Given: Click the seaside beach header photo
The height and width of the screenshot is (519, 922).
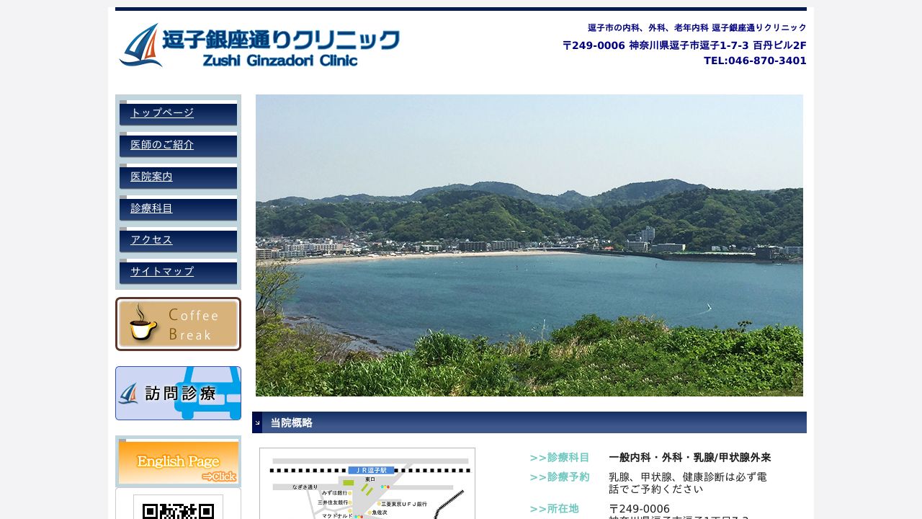Looking at the screenshot, I should tap(529, 245).
